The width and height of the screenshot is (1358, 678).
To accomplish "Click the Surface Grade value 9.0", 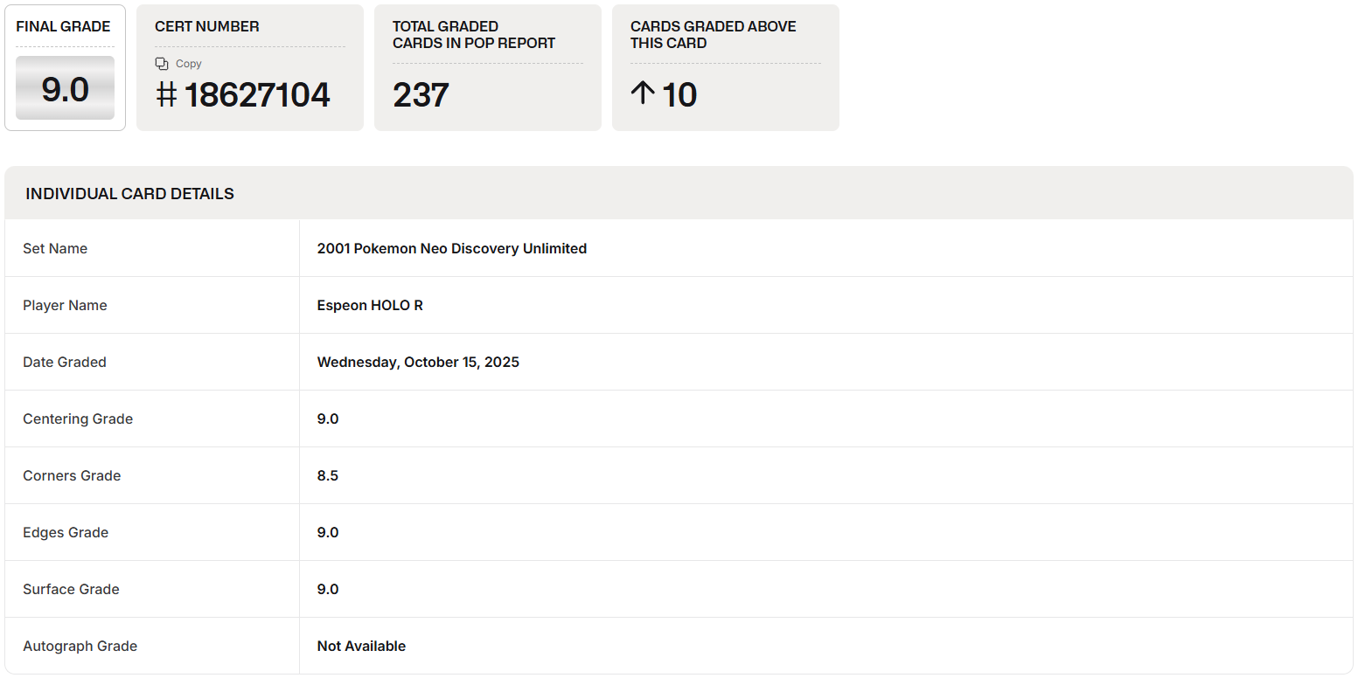I will [328, 590].
